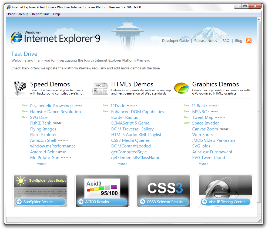
Task: Open the Report Issue menu
Action: point(41,14)
